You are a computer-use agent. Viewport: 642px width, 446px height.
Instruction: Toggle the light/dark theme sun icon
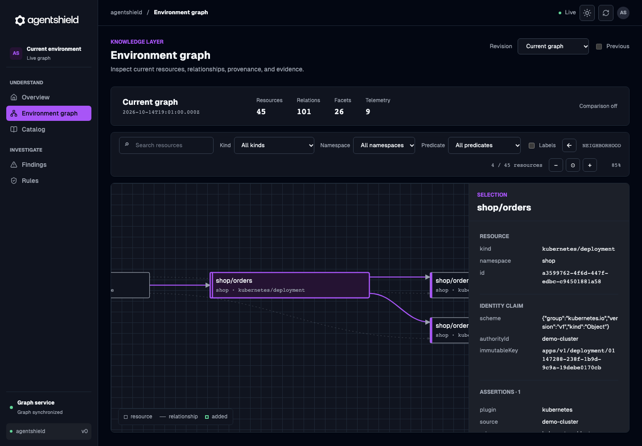[x=587, y=13]
